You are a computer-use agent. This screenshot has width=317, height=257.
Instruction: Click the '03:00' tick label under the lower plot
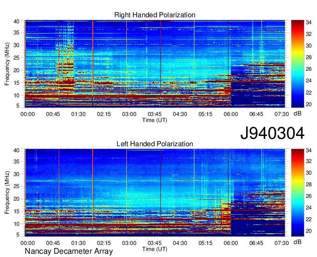coord(129,243)
